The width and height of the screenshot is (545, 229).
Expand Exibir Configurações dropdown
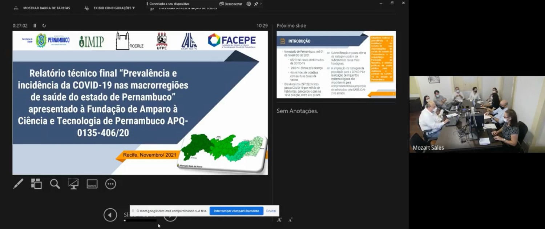click(x=113, y=8)
